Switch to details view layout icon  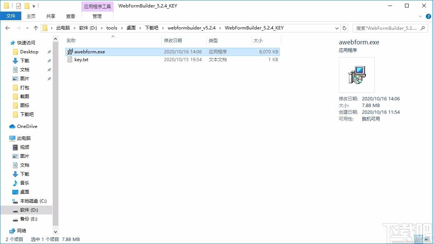(419, 239)
